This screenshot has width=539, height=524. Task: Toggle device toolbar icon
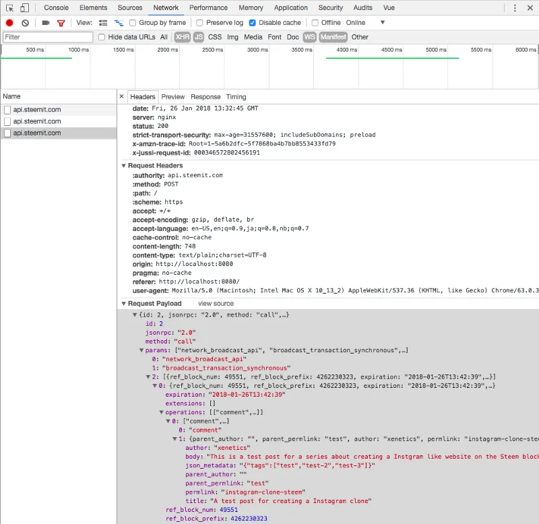point(24,7)
